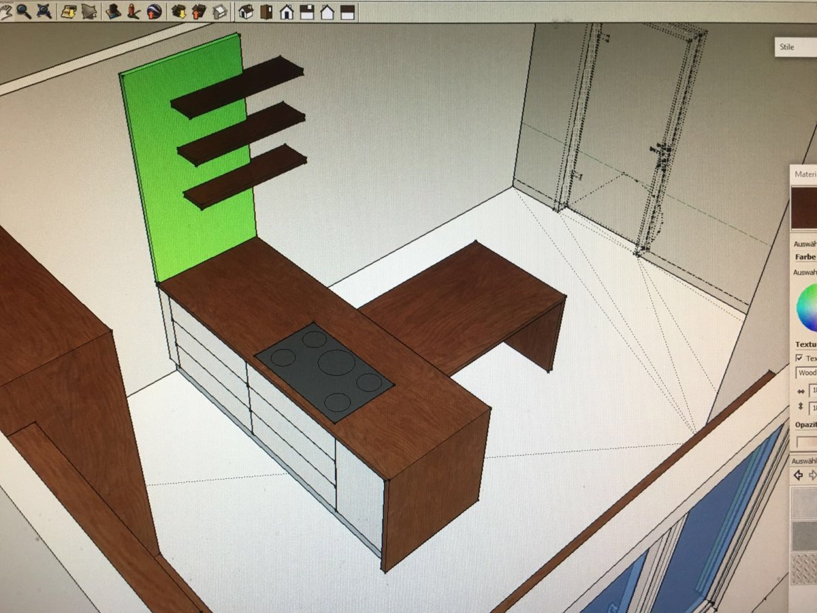Viewport: 817px width, 613px height.
Task: Click the Preview in Google Earth icon
Action: (154, 12)
